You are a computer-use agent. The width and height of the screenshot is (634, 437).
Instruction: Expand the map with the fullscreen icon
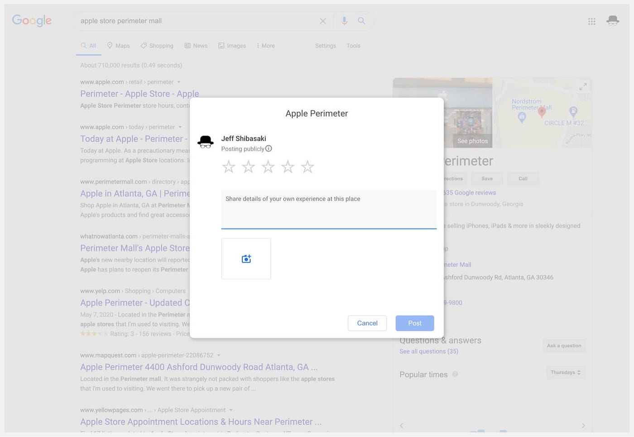point(583,86)
